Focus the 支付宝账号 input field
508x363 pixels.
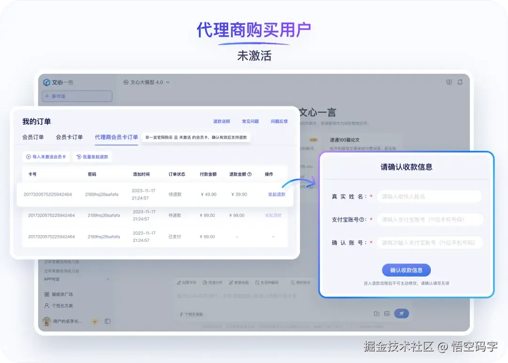pos(429,220)
